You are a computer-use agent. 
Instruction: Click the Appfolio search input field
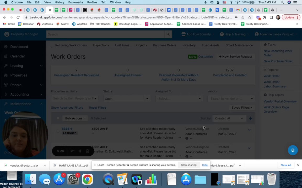tap(105, 34)
